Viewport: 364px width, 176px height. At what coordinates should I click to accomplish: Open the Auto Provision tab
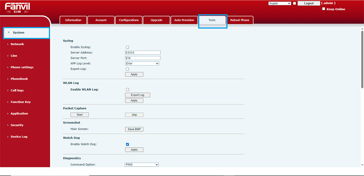(184, 20)
